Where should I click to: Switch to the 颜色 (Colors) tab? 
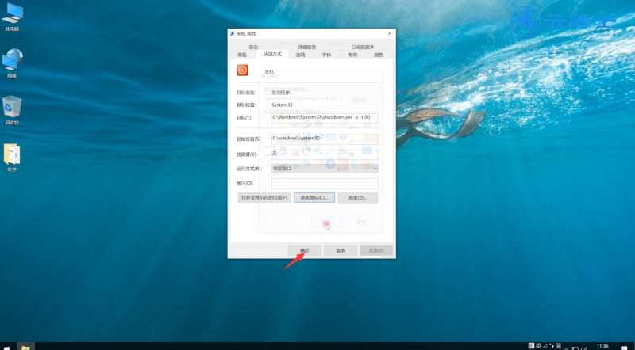point(379,55)
